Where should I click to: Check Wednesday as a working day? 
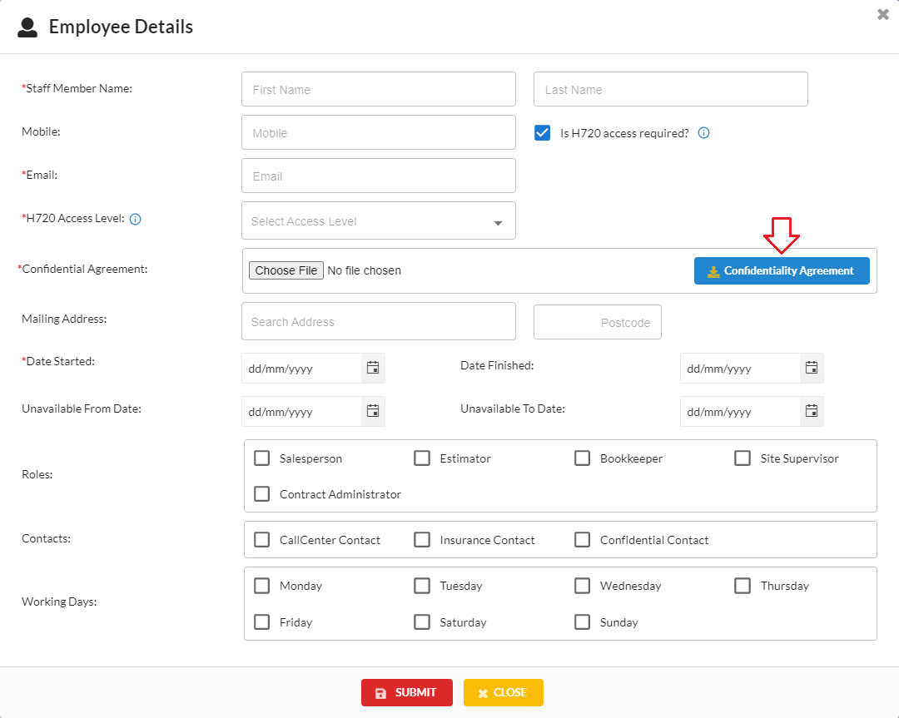[583, 586]
